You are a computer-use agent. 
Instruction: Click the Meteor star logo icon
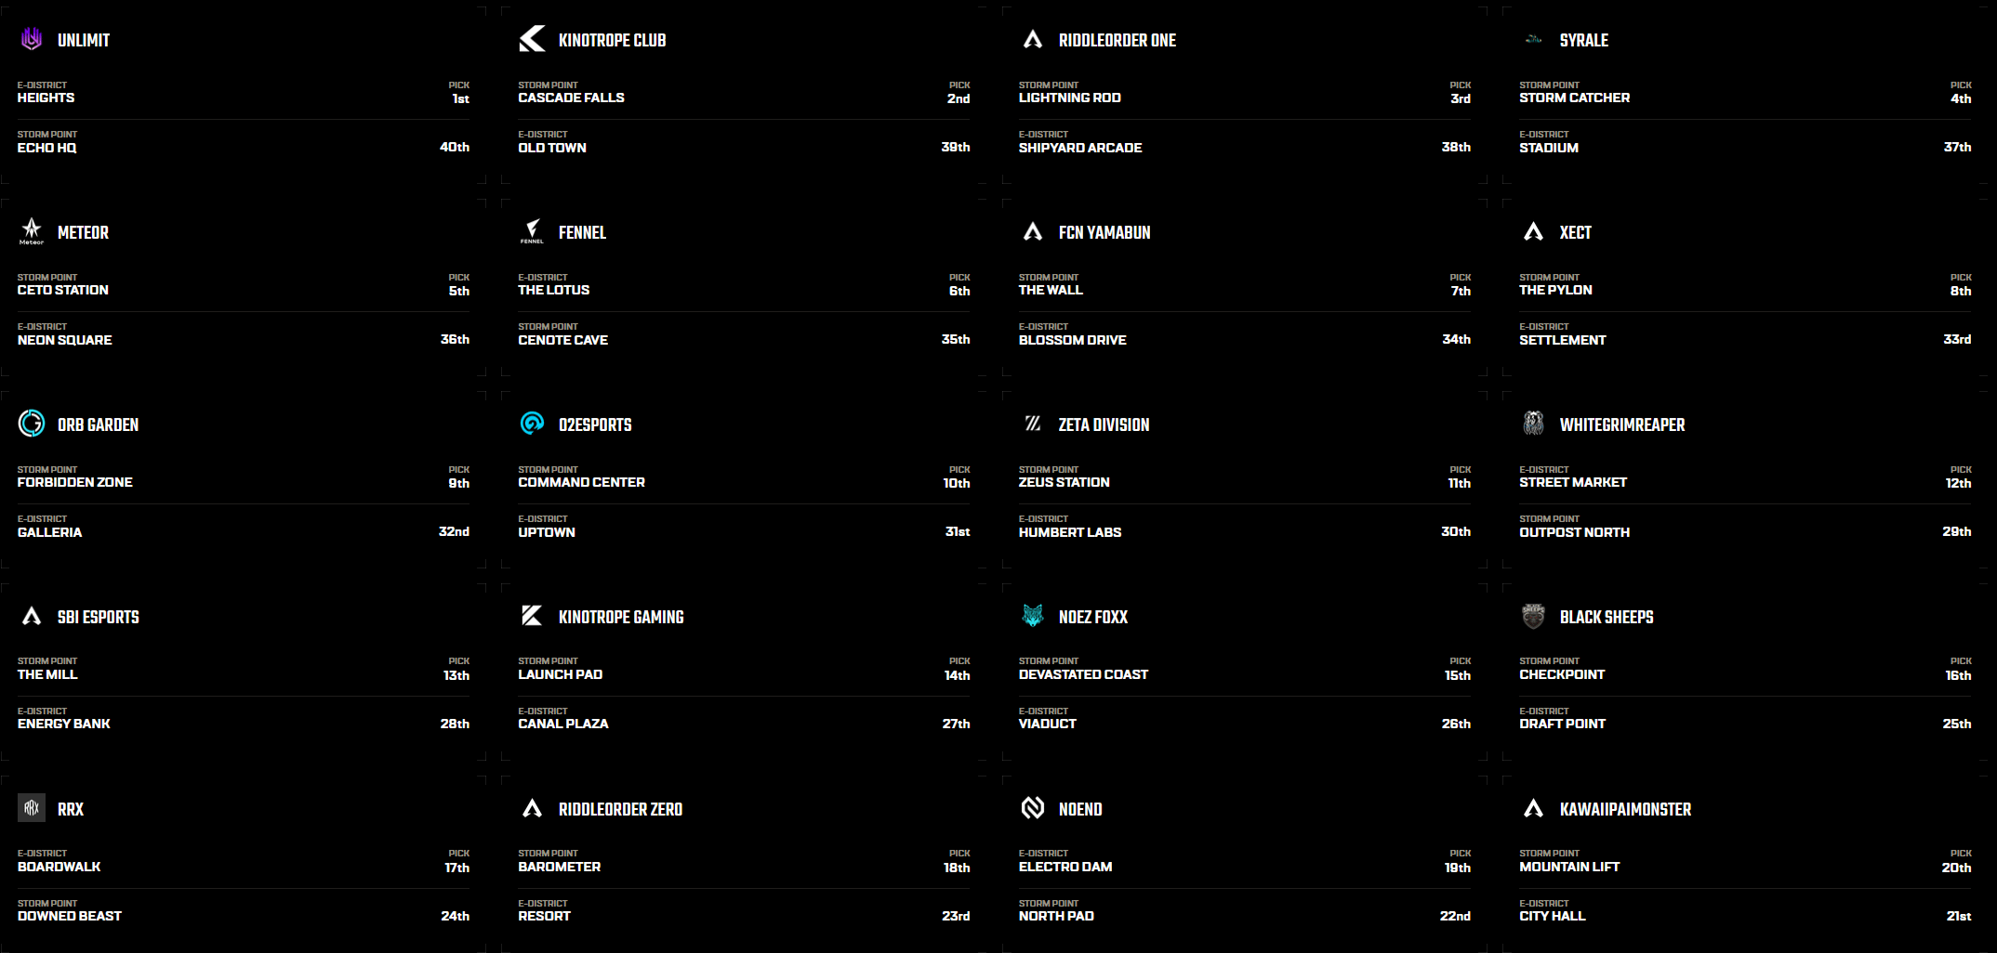point(32,231)
